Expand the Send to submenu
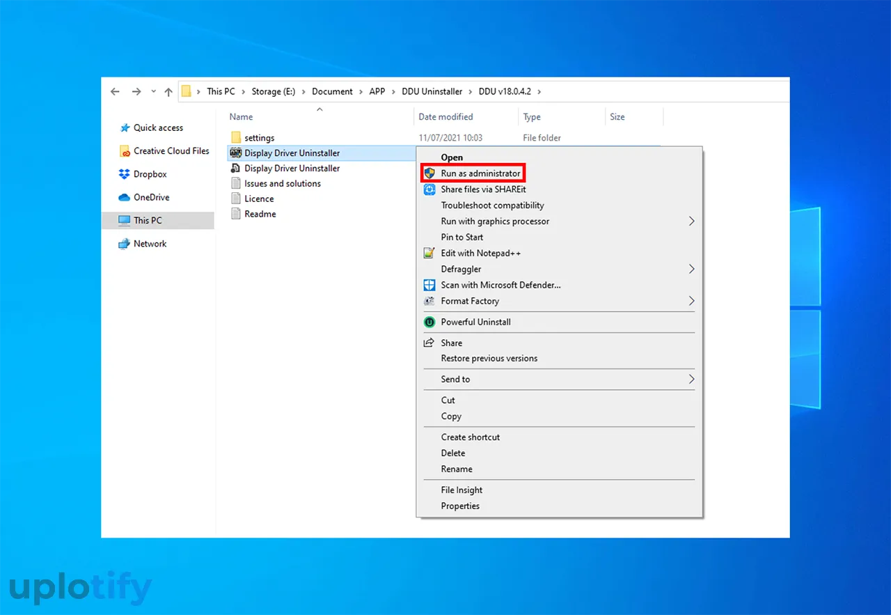This screenshot has height=615, width=891. tap(691, 379)
